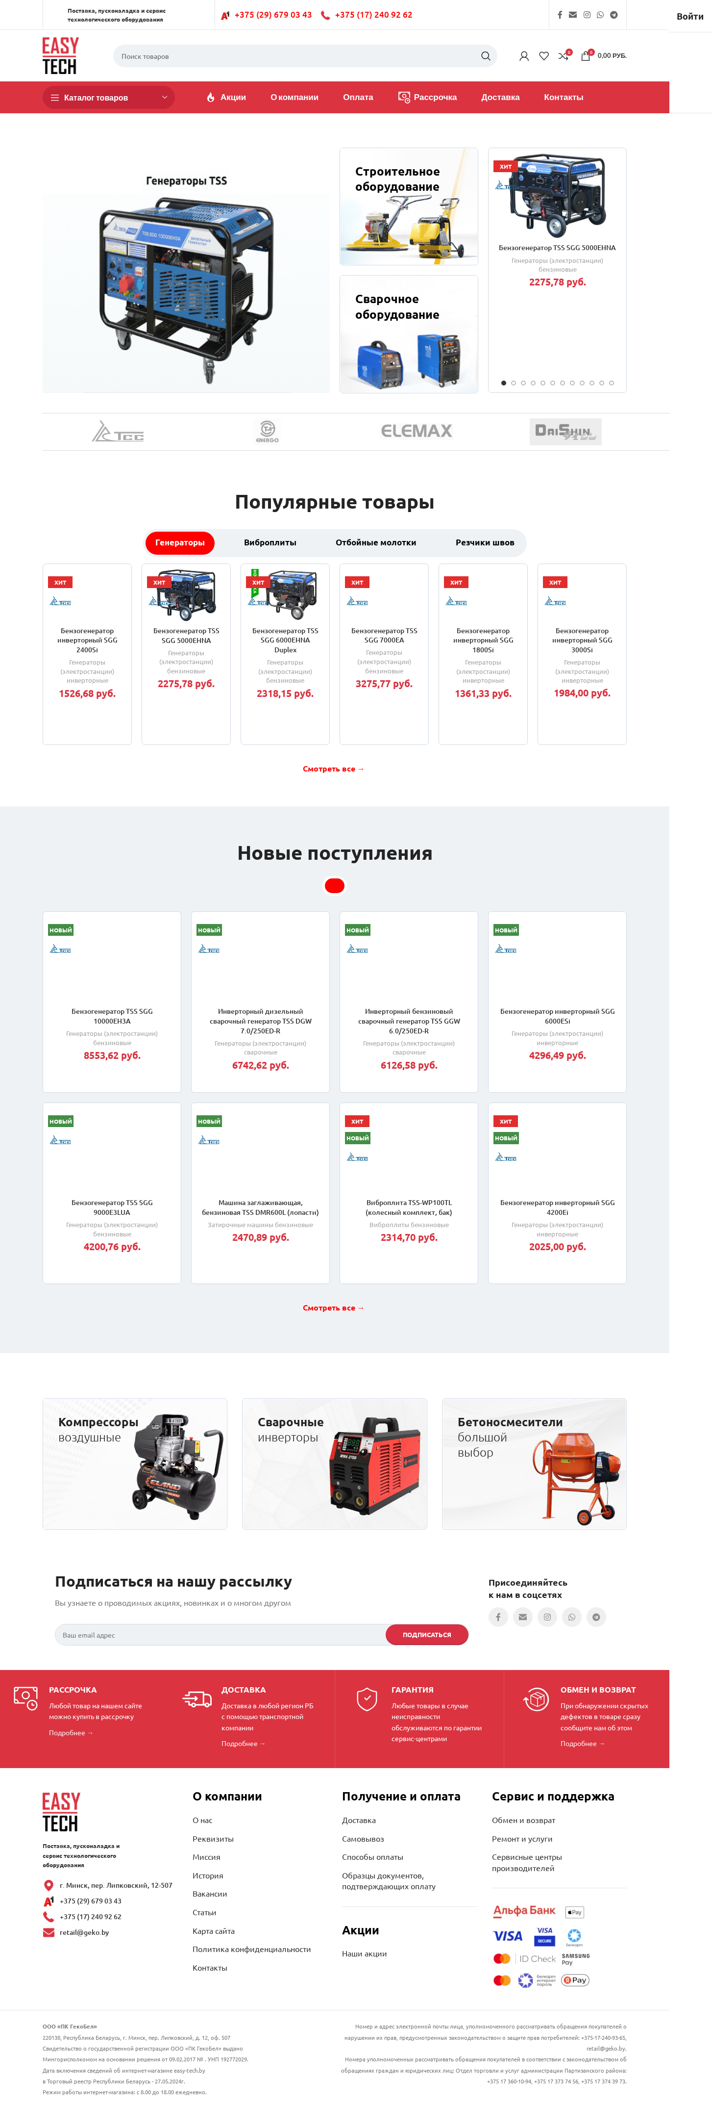Open Бетоносмесители большой выбор banner
Image resolution: width=712 pixels, height=2107 pixels.
[534, 1464]
